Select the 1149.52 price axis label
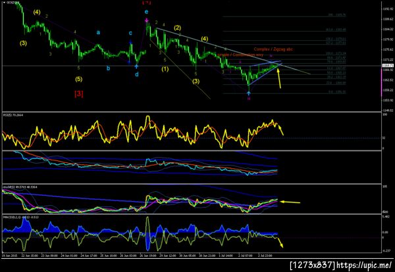Image resolution: width=395 pixels, height=272 pixels. (x=388, y=110)
